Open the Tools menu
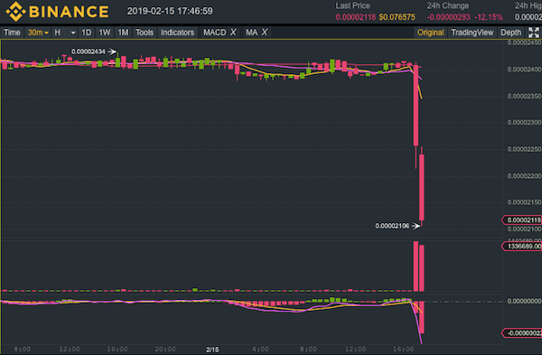This screenshot has width=542, height=355. coord(145,33)
